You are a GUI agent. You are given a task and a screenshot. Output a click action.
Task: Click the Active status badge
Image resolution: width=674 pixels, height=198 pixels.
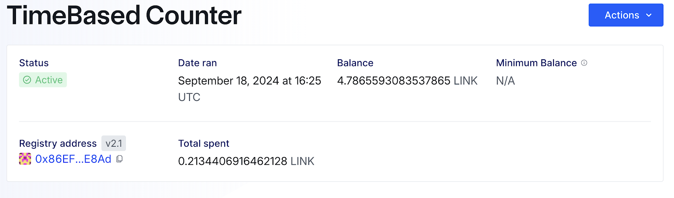pyautogui.click(x=43, y=80)
